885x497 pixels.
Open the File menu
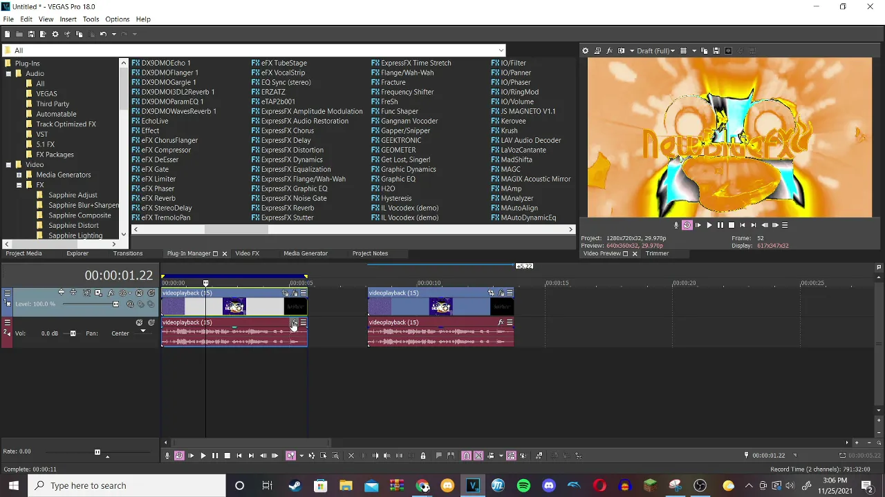click(8, 19)
